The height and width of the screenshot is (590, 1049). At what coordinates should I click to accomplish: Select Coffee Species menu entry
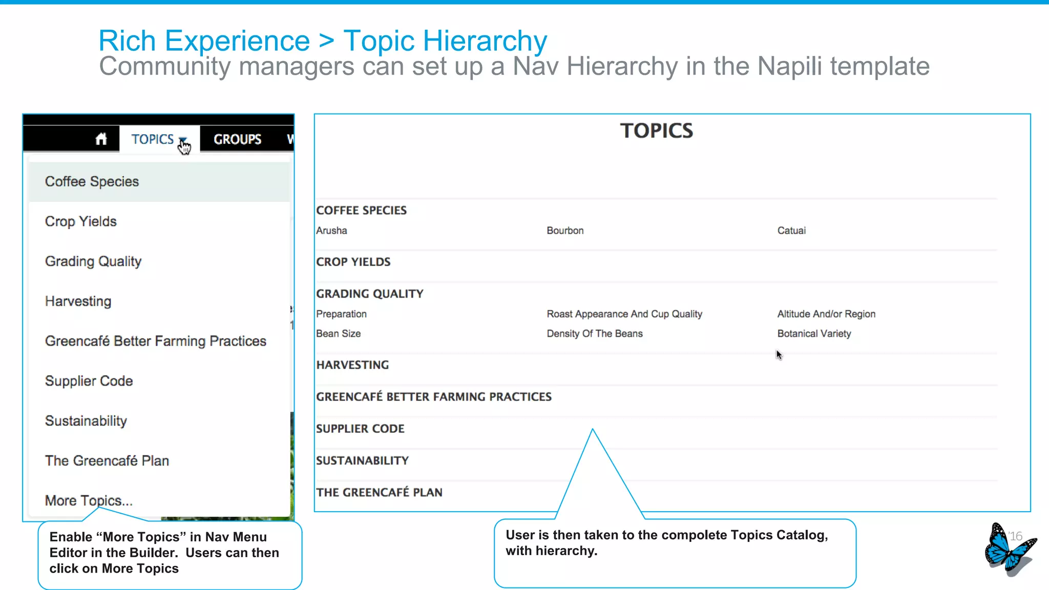92,182
